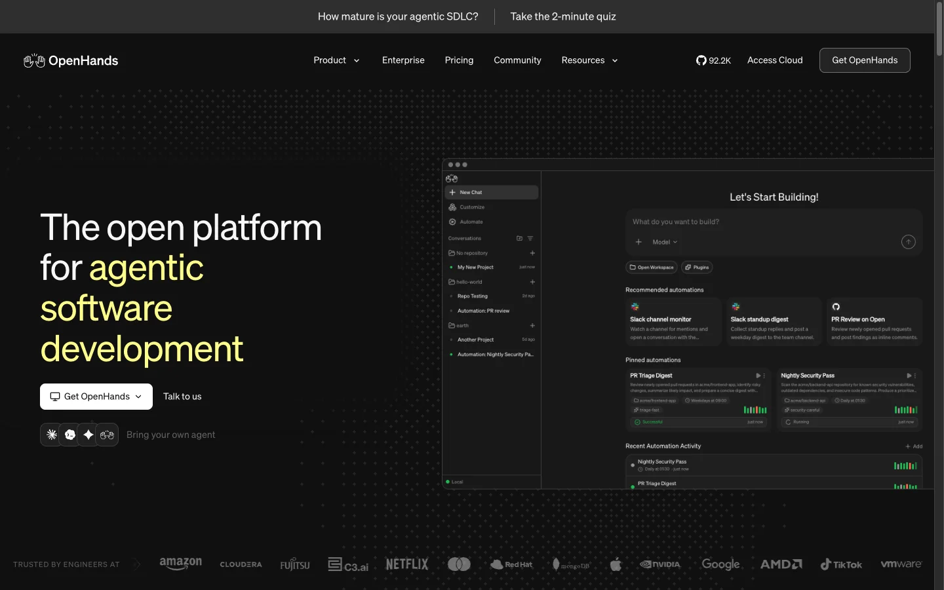Expand the Product navigation dropdown

(x=336, y=60)
